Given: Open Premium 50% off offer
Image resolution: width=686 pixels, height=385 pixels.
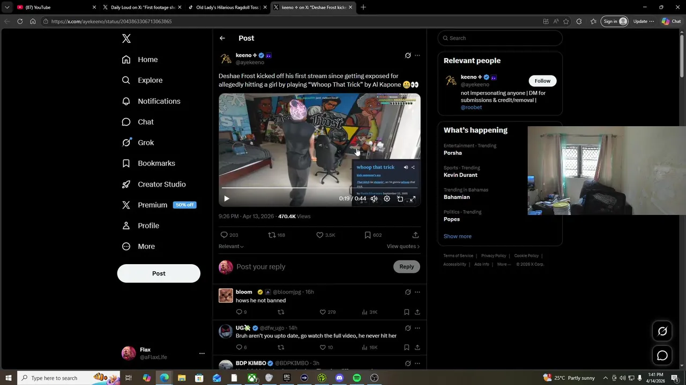Looking at the screenshot, I should pyautogui.click(x=158, y=205).
